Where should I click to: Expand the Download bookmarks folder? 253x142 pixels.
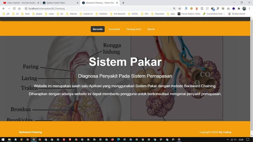pyautogui.click(x=157, y=14)
